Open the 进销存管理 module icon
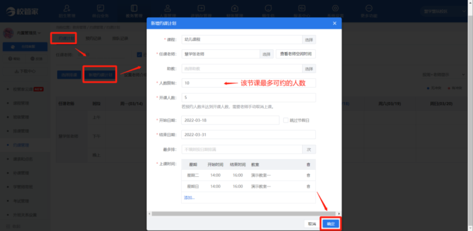This screenshot has height=231, width=473. 201,8
